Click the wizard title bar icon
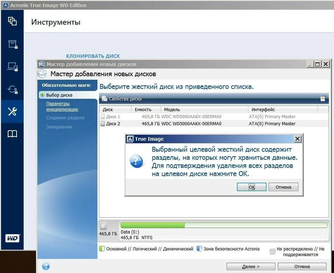 coord(42,64)
